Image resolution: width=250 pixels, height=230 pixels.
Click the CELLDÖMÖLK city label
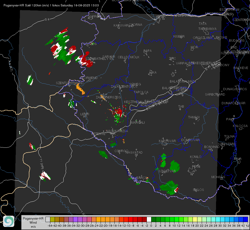[x=129, y=57]
